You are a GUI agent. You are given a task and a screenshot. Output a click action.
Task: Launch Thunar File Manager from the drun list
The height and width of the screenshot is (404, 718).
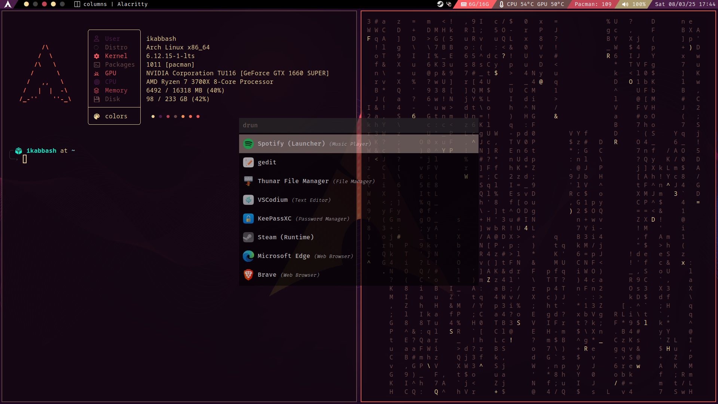point(358,181)
